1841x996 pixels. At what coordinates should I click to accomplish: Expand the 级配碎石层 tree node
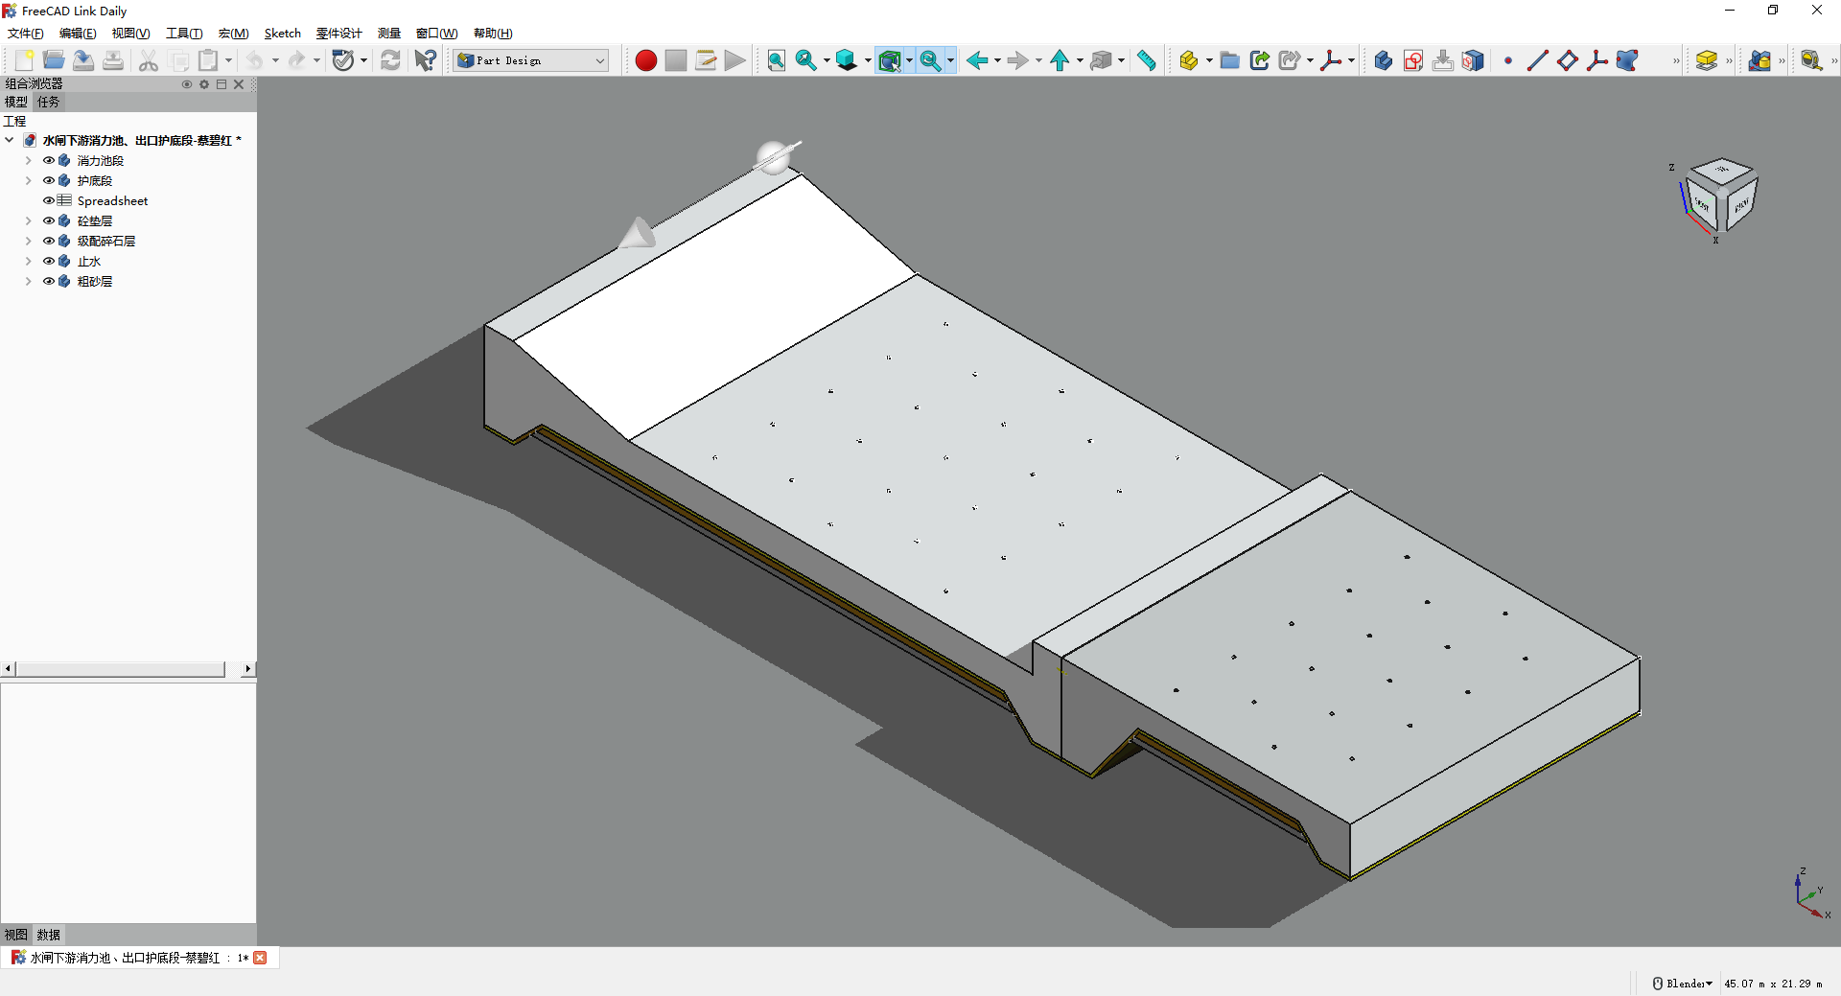pyautogui.click(x=29, y=242)
